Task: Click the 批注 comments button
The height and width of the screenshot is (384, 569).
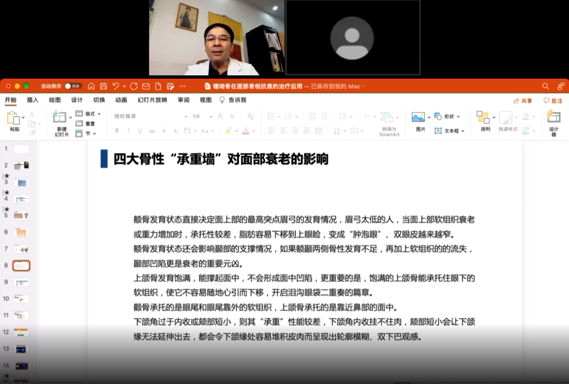Action: click(553, 101)
